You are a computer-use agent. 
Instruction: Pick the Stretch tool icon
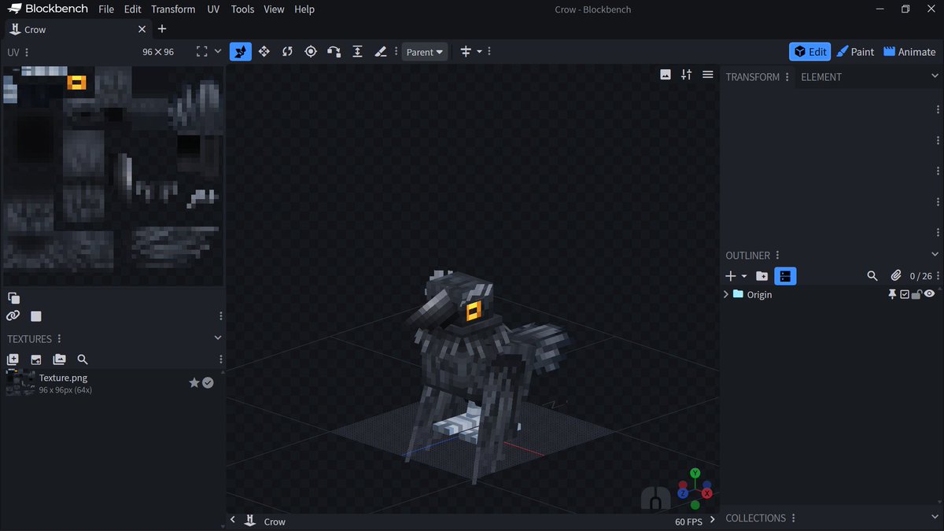point(357,51)
